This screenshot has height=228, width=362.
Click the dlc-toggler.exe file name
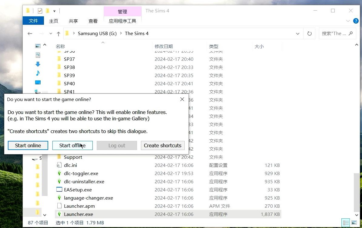point(81,173)
